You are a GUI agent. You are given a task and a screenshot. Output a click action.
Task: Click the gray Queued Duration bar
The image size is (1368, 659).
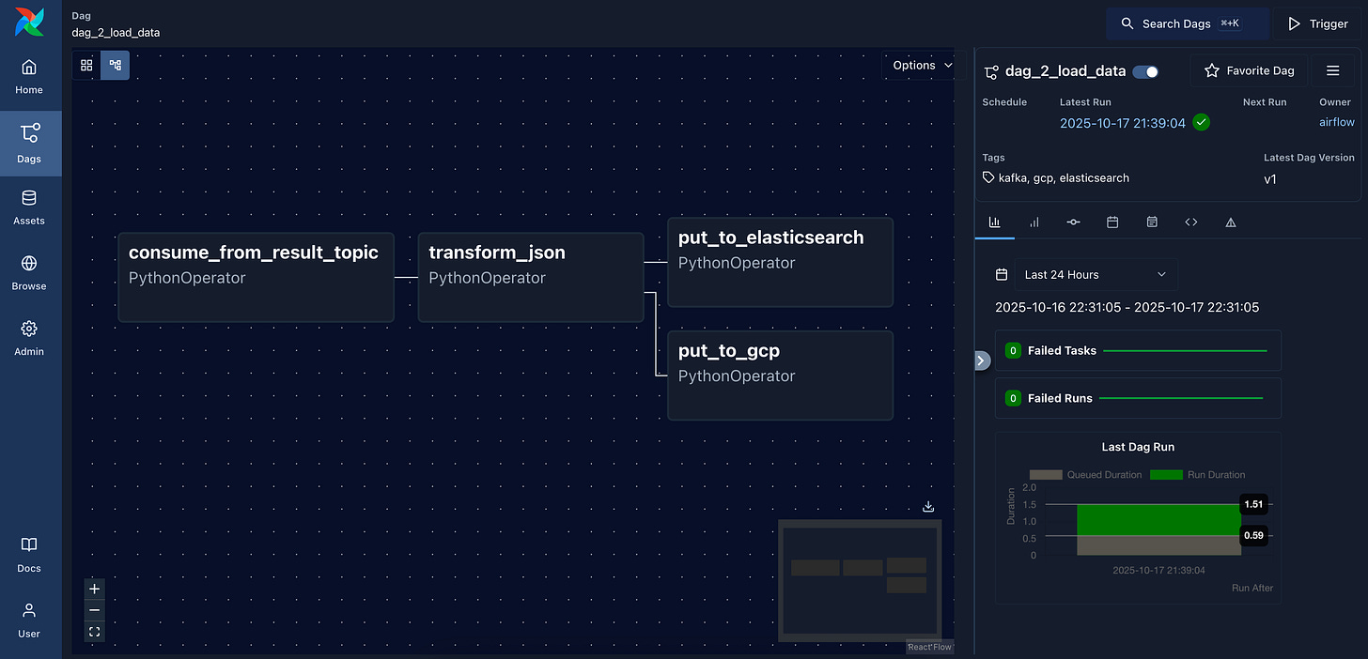click(x=1158, y=545)
